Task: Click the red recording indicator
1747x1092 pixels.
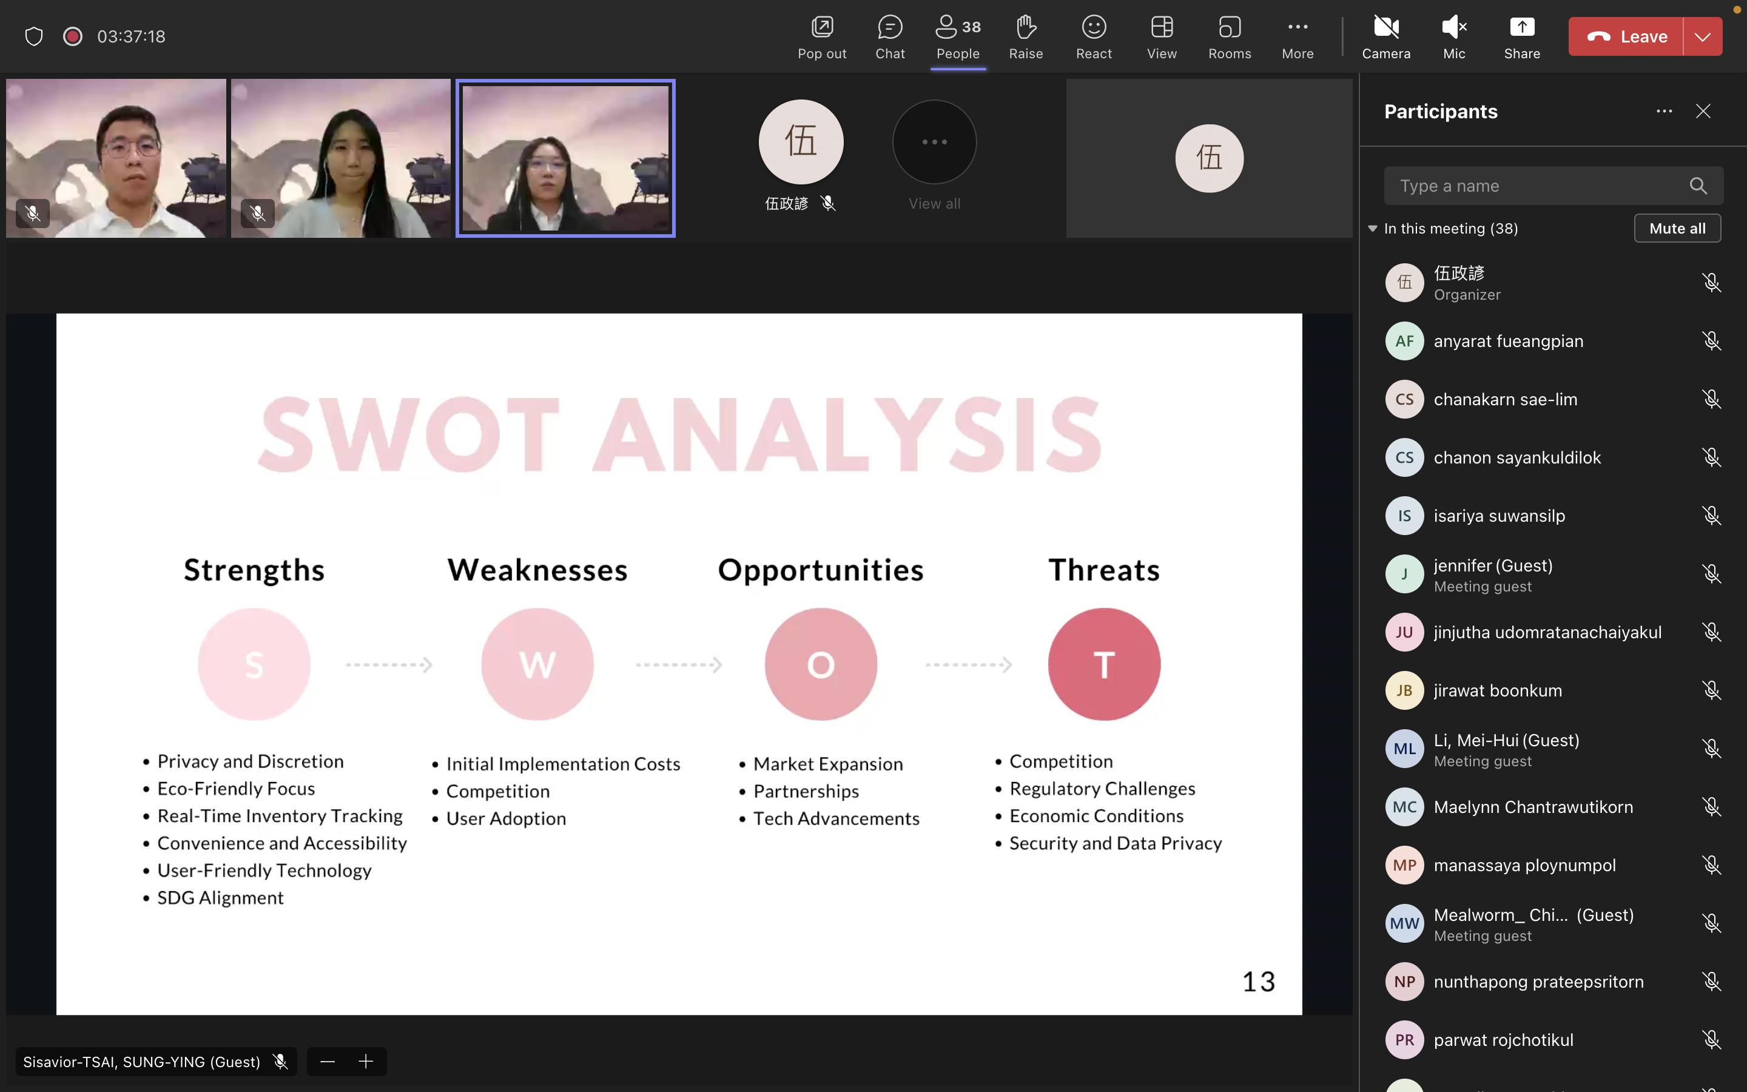Action: point(72,36)
